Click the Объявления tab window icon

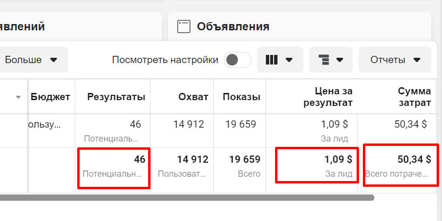184,26
